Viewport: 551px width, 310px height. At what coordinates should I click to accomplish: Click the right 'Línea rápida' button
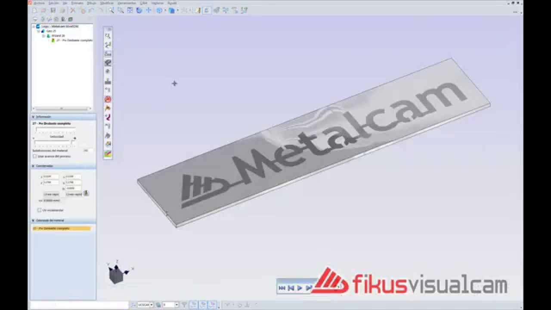(x=74, y=194)
